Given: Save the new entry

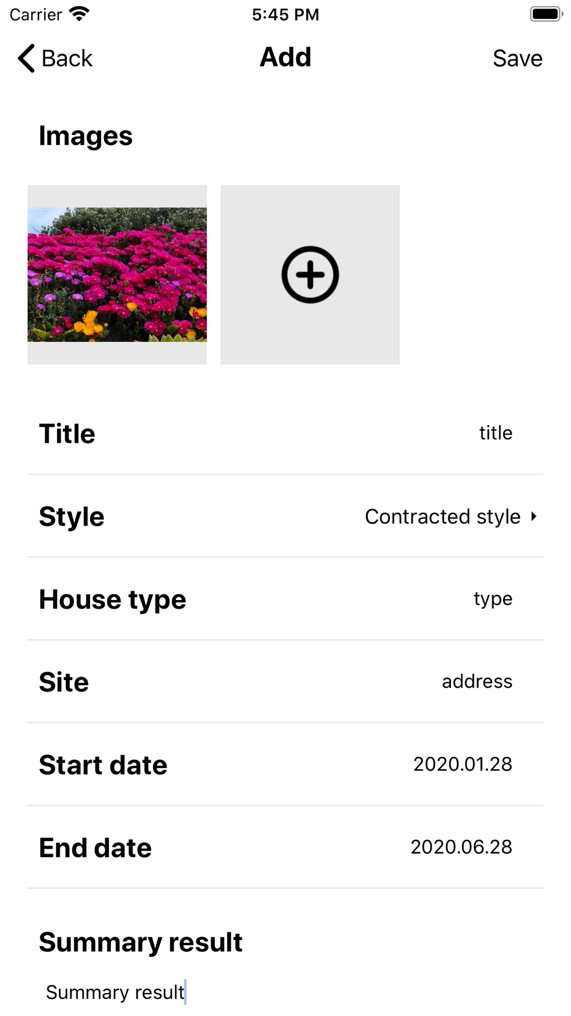Looking at the screenshot, I should 517,58.
